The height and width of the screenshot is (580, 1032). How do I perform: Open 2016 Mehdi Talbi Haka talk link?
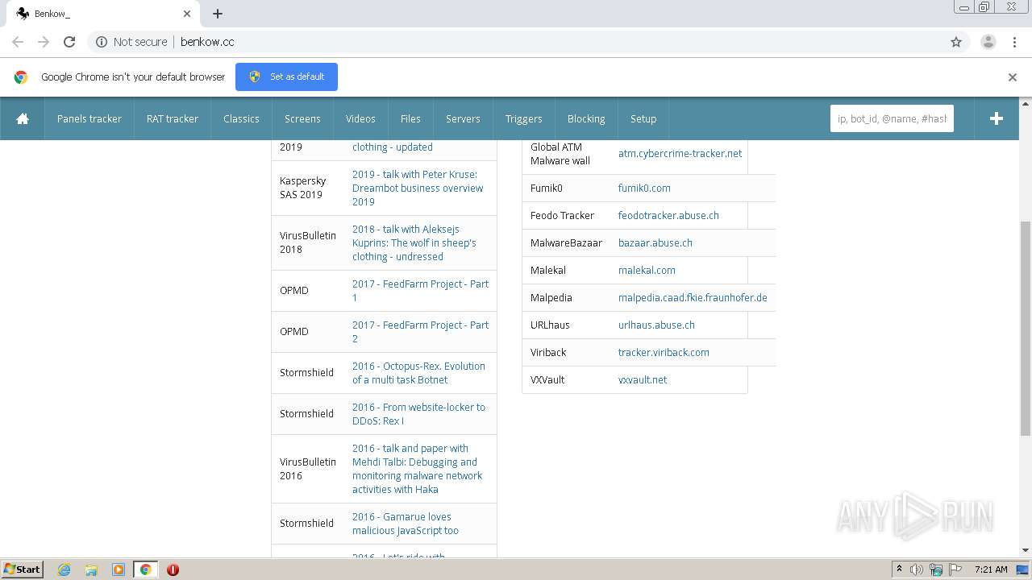pyautogui.click(x=417, y=468)
